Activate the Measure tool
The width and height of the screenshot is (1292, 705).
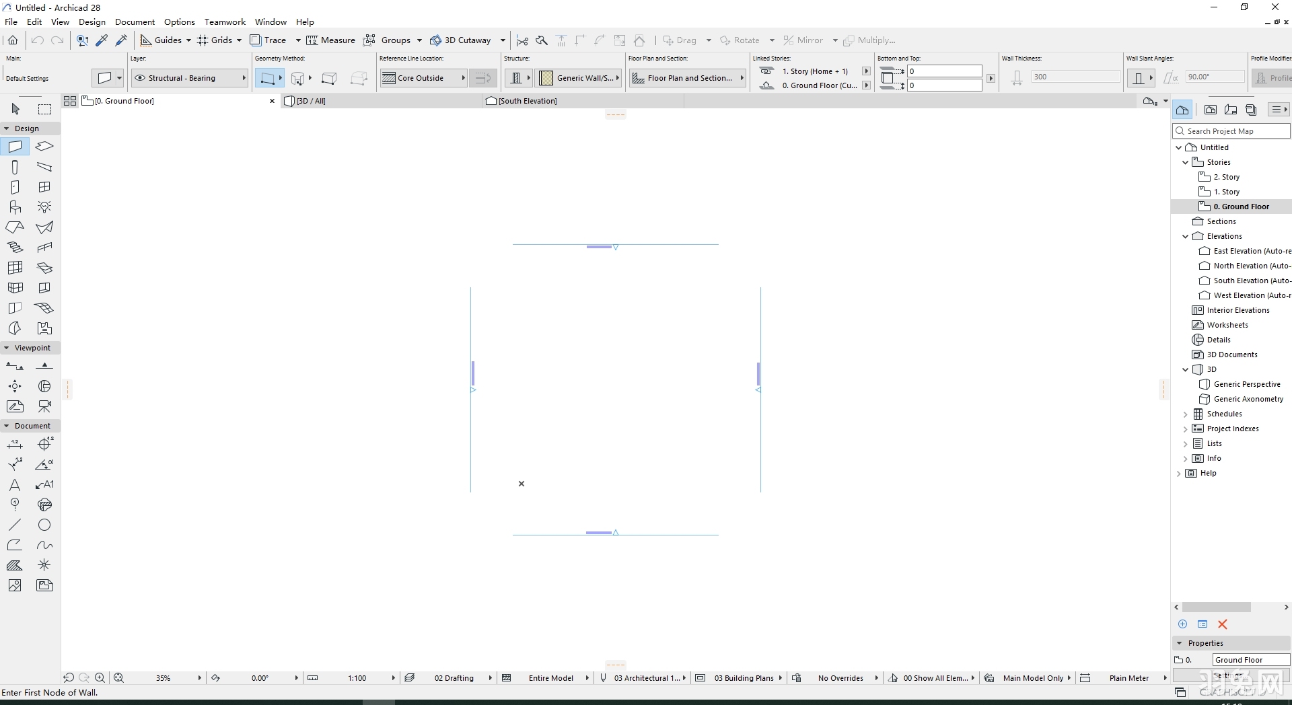click(x=331, y=40)
